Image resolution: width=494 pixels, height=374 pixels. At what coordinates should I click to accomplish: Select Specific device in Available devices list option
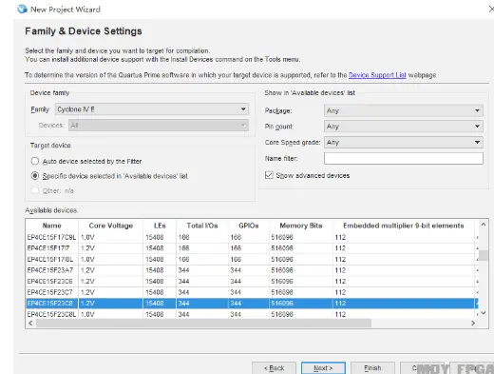[x=35, y=176]
